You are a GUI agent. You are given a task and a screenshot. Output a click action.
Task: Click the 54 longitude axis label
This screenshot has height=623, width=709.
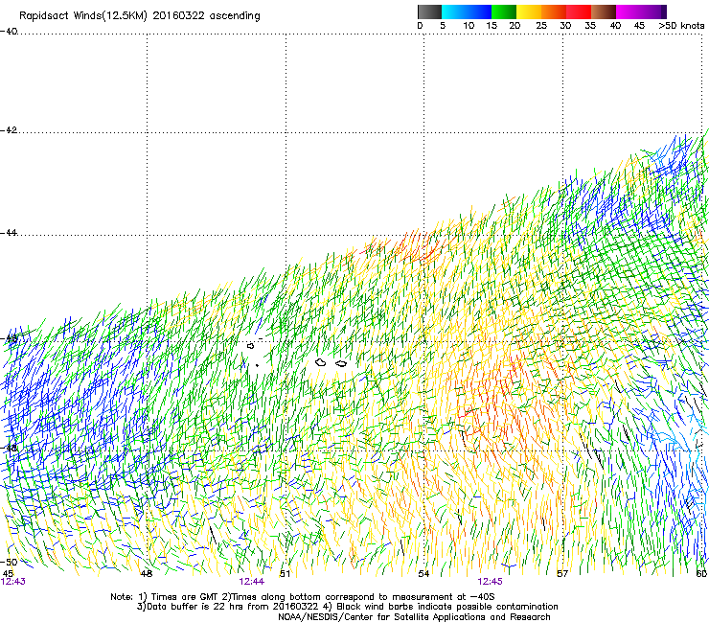tap(423, 574)
